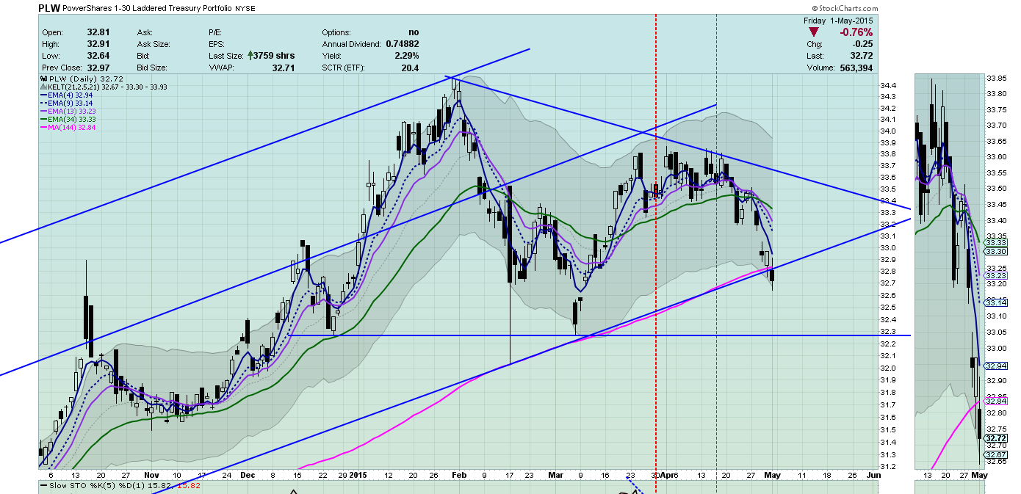
Task: Click the purple EMA(13) line swatch
Action: [x=42, y=112]
